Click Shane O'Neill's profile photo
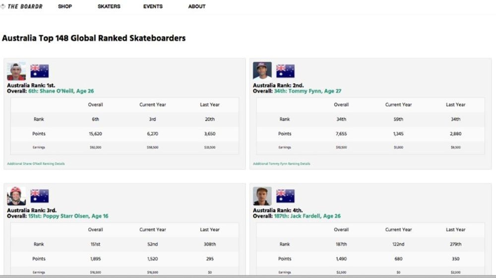496x278 pixels. 16,71
